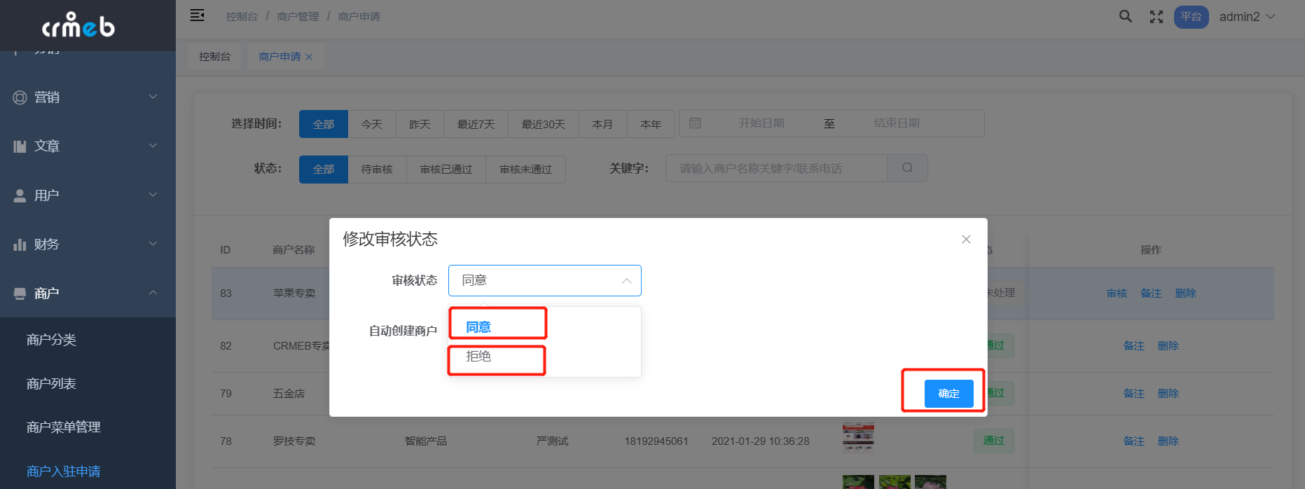The height and width of the screenshot is (489, 1305).
Task: Click the keyword search magnifier button
Action: click(x=907, y=168)
